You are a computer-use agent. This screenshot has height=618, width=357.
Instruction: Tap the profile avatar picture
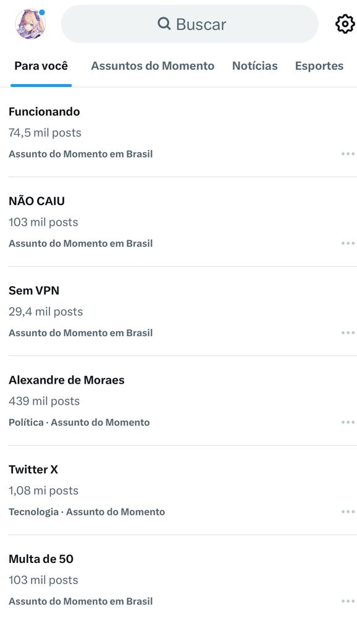[30, 24]
